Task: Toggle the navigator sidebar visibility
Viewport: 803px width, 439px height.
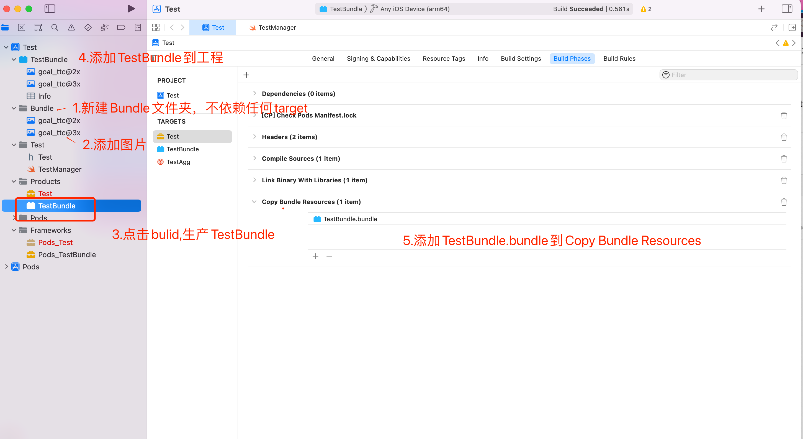Action: 50,9
